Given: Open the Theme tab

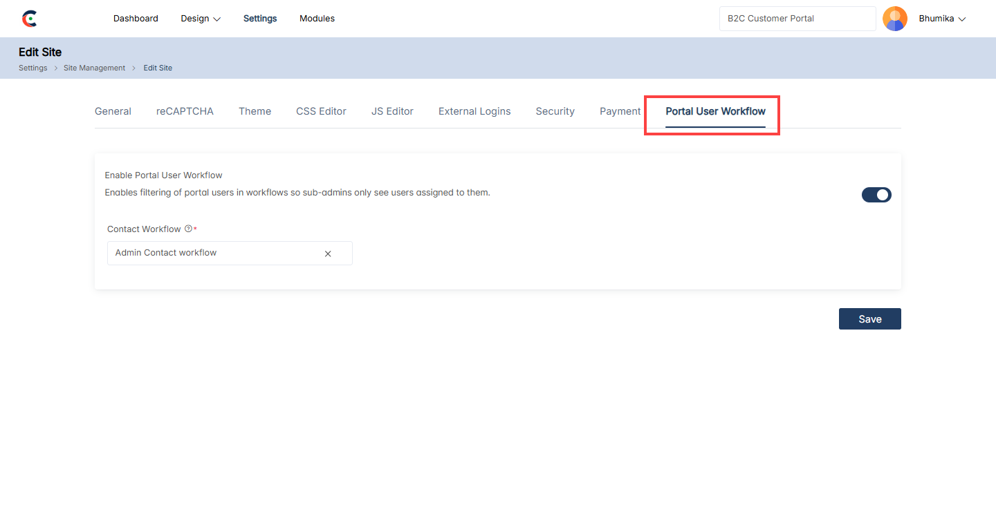Looking at the screenshot, I should (x=255, y=111).
